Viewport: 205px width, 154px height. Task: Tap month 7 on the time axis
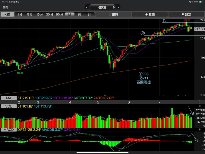159,102
